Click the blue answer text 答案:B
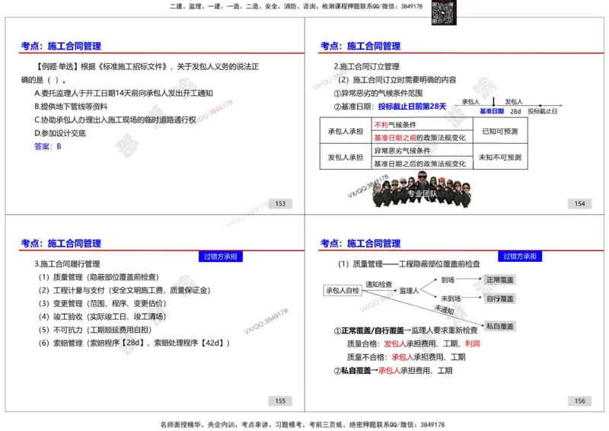This screenshot has height=431, width=609. click(48, 146)
